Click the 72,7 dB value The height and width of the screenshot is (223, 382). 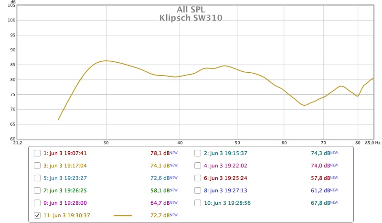[160, 215]
